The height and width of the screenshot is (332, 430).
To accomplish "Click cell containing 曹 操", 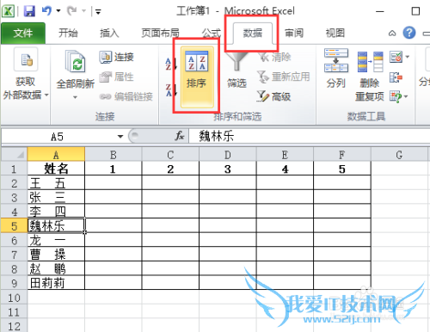I will point(56,255).
